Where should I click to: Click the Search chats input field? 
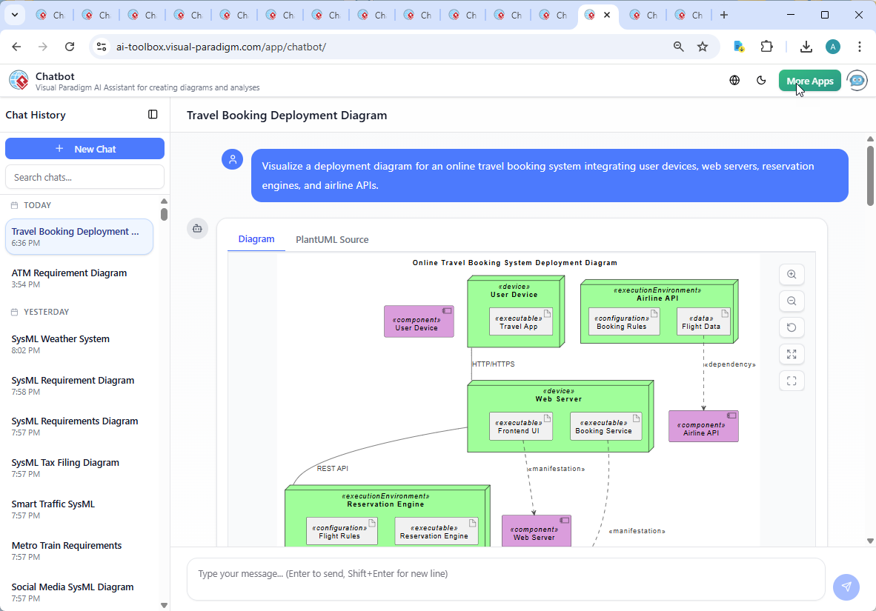(84, 177)
